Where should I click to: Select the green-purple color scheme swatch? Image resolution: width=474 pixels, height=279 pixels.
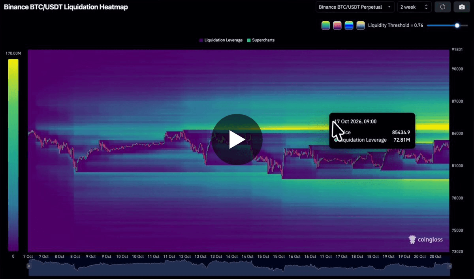[x=326, y=26]
